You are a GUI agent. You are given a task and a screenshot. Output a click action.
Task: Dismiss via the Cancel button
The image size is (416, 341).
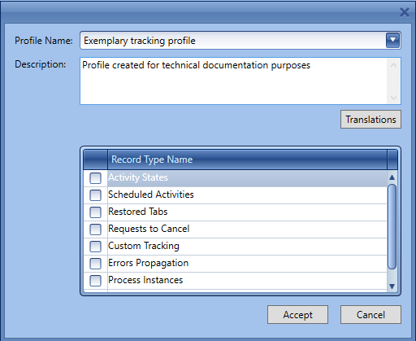[x=370, y=315]
